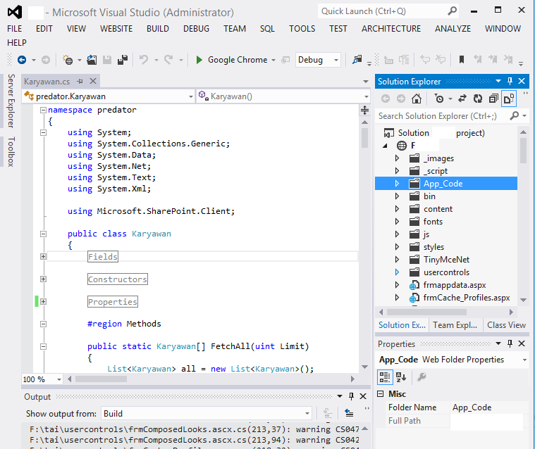Screen dimensions: 535x449
Task: Toggle Categorized view in Properties panel
Action: tap(385, 377)
